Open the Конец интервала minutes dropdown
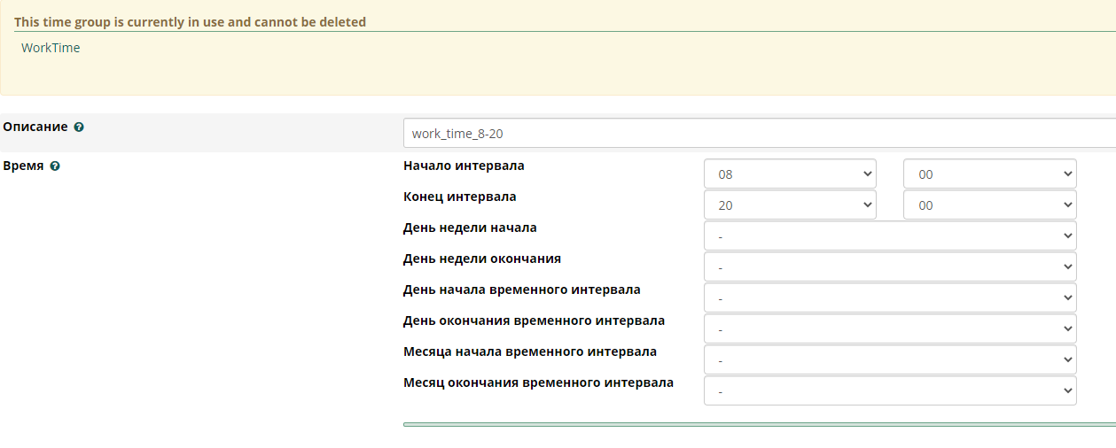The width and height of the screenshot is (1116, 448). [x=989, y=205]
